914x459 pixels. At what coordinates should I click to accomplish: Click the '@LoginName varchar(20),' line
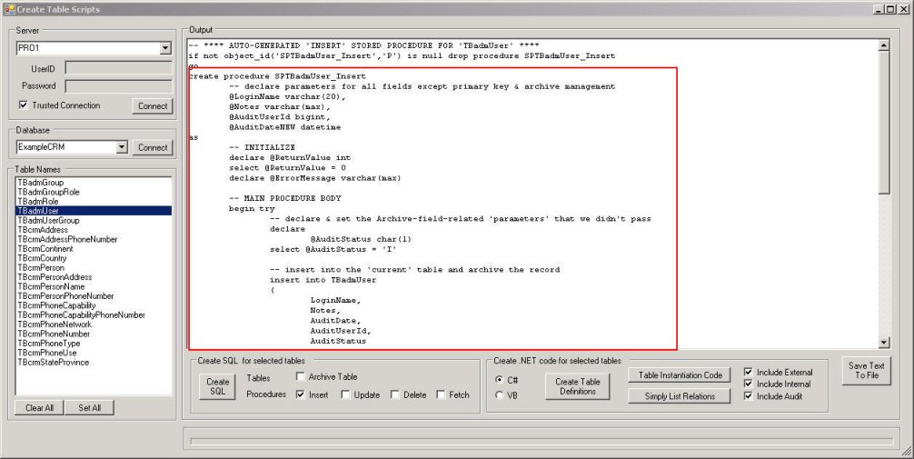point(287,96)
